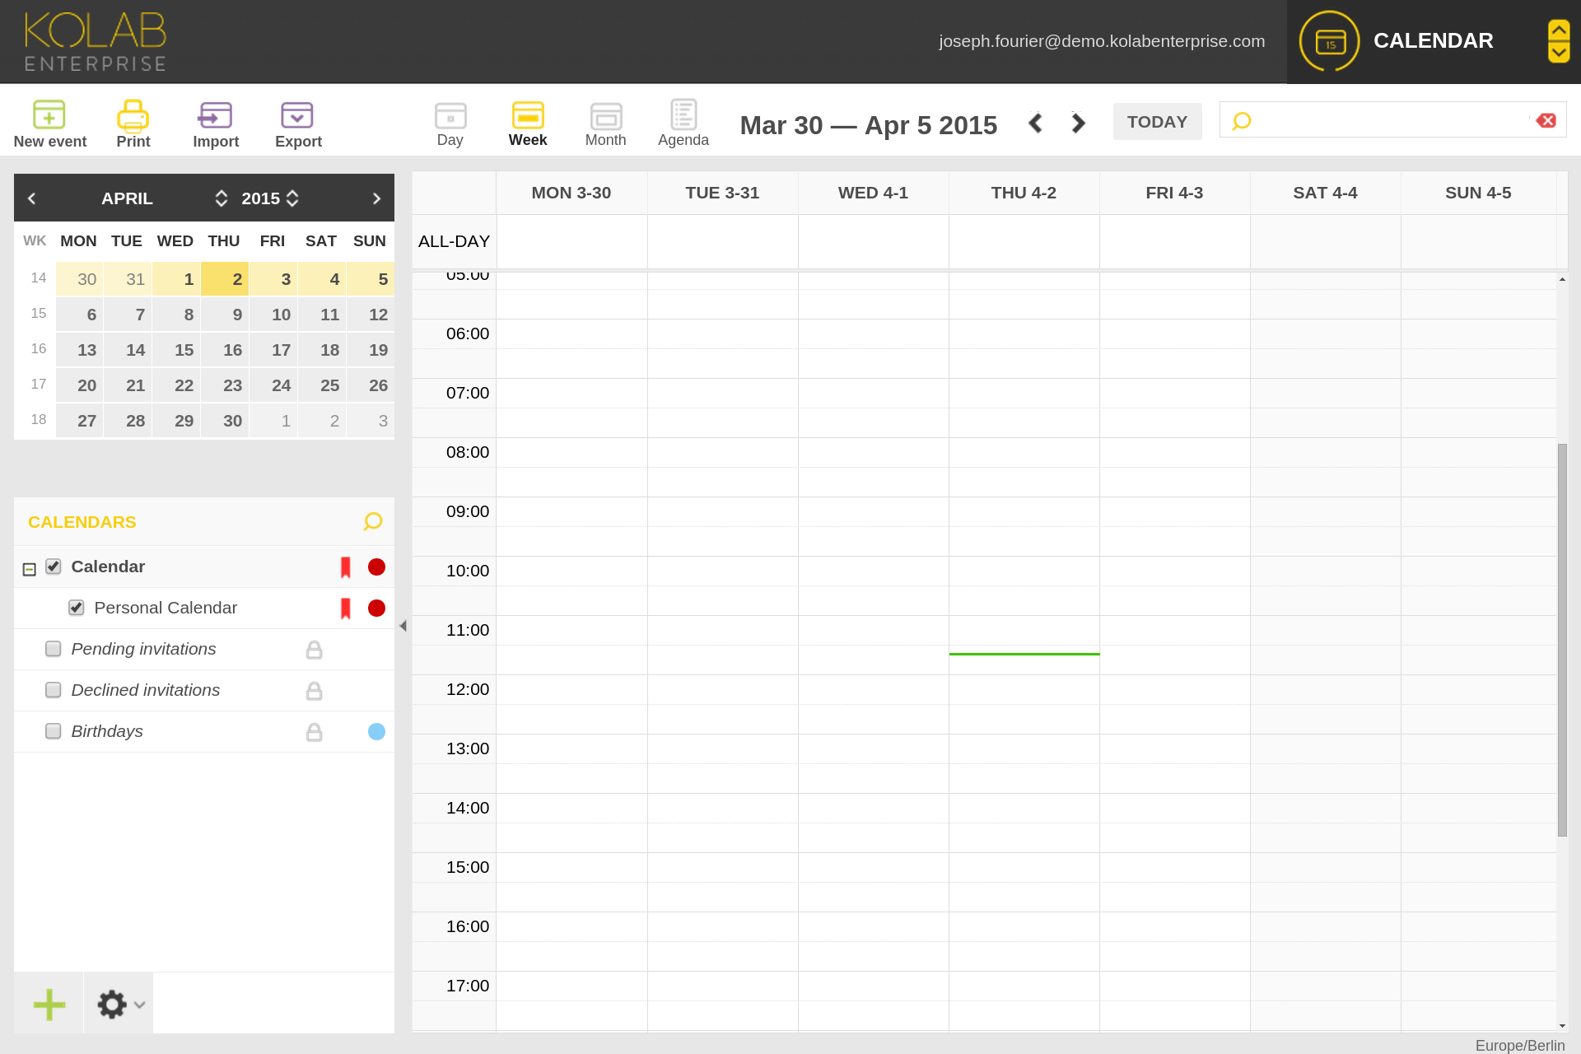Open the Import calendar tool
The width and height of the screenshot is (1581, 1054).
[215, 115]
